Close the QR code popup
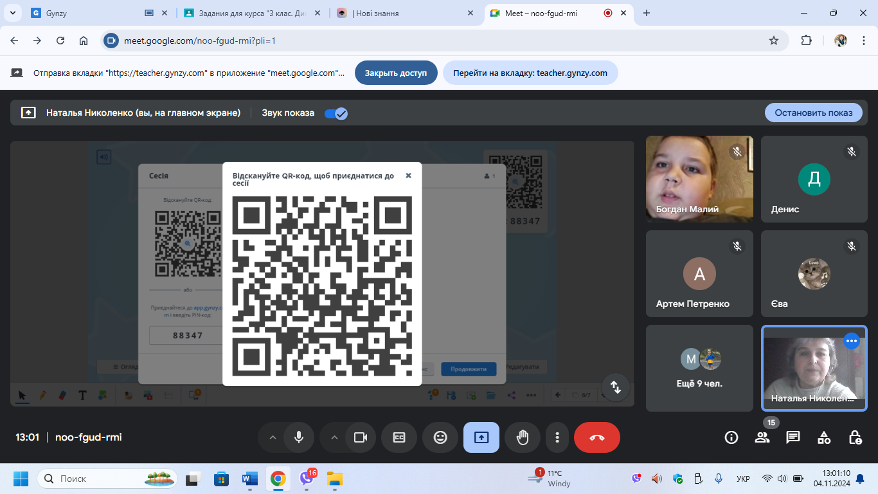The width and height of the screenshot is (878, 494). 408,176
